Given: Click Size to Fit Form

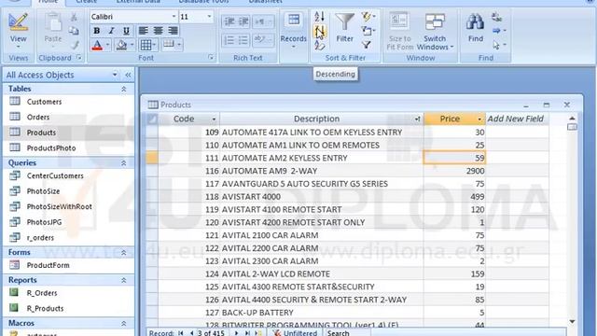Looking at the screenshot, I should click(399, 32).
